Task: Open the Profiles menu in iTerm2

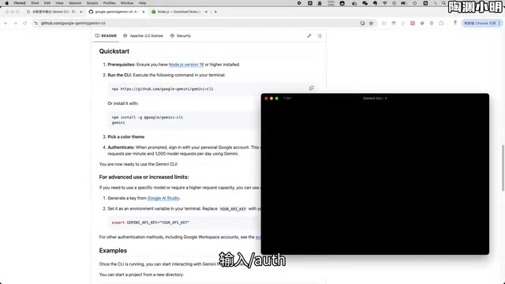Action: 109,3
